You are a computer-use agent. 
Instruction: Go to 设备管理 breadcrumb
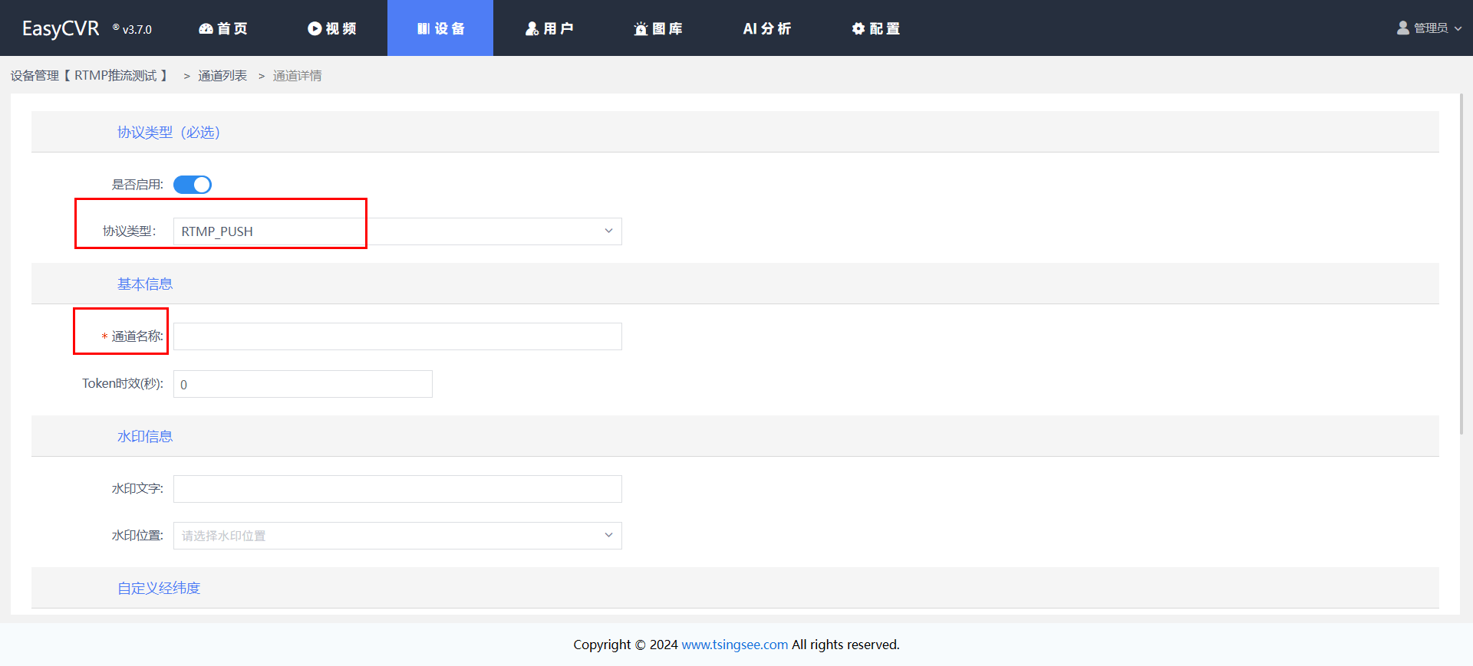point(89,75)
